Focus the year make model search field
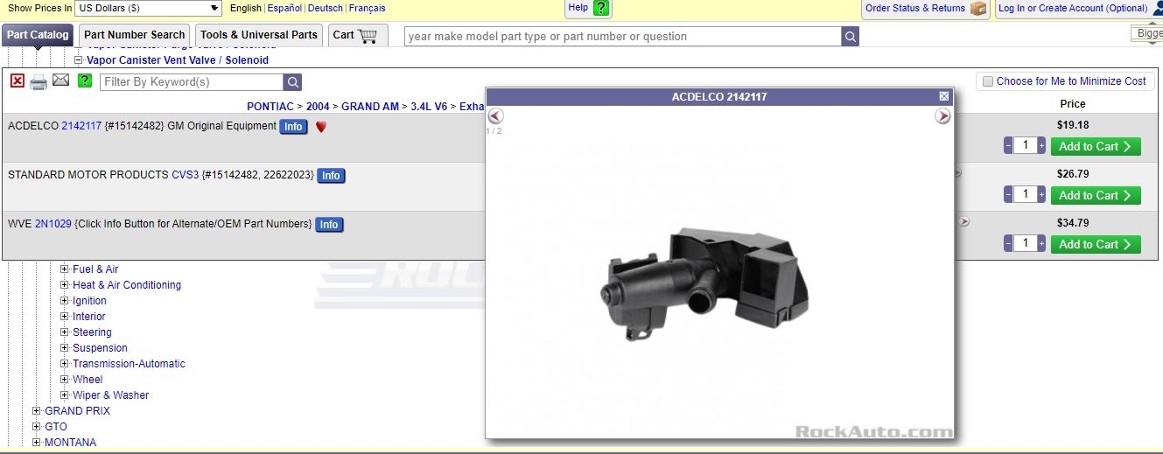Screen dimensions: 1163x454 [x=622, y=37]
